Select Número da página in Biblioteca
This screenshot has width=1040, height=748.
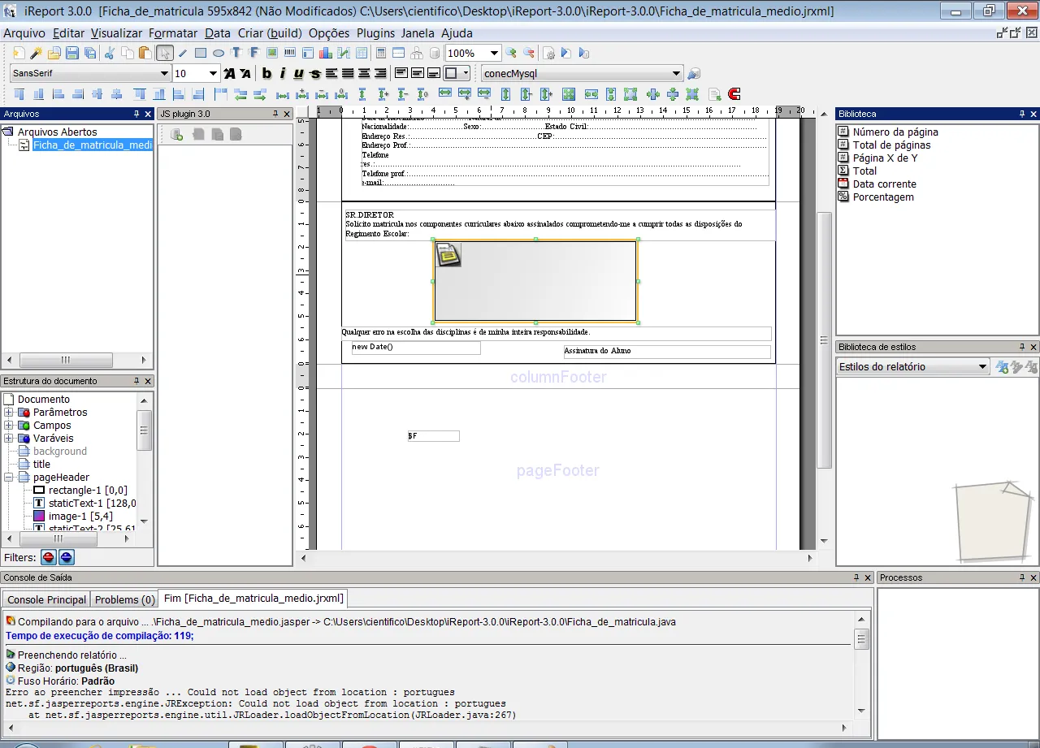pyautogui.click(x=895, y=132)
